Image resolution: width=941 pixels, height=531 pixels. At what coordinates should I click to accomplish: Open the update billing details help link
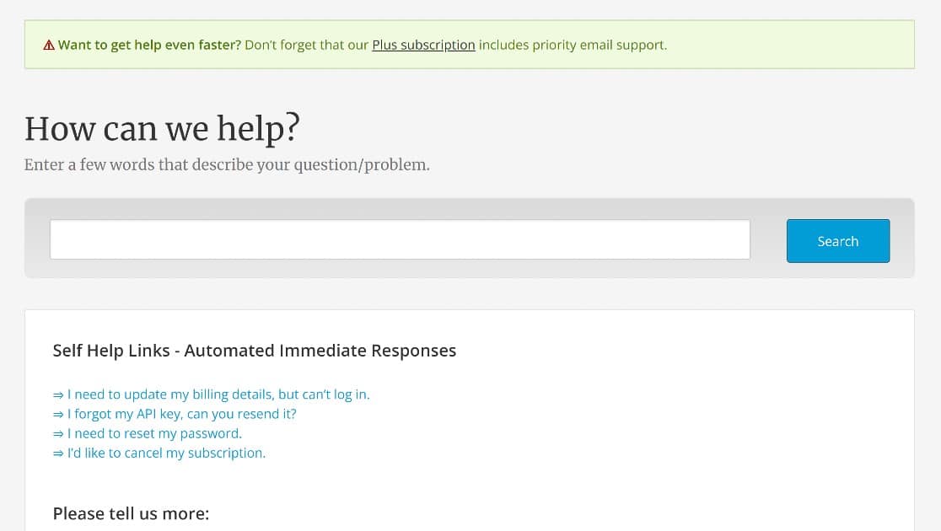click(218, 394)
